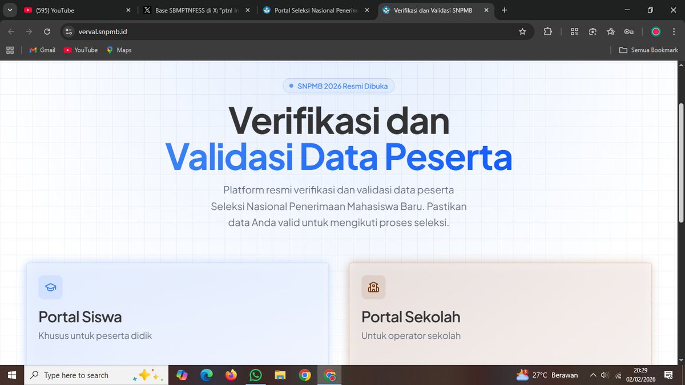Screen dimensions: 685x385
Task: Go back using the browser back arrow
Action: [11, 31]
